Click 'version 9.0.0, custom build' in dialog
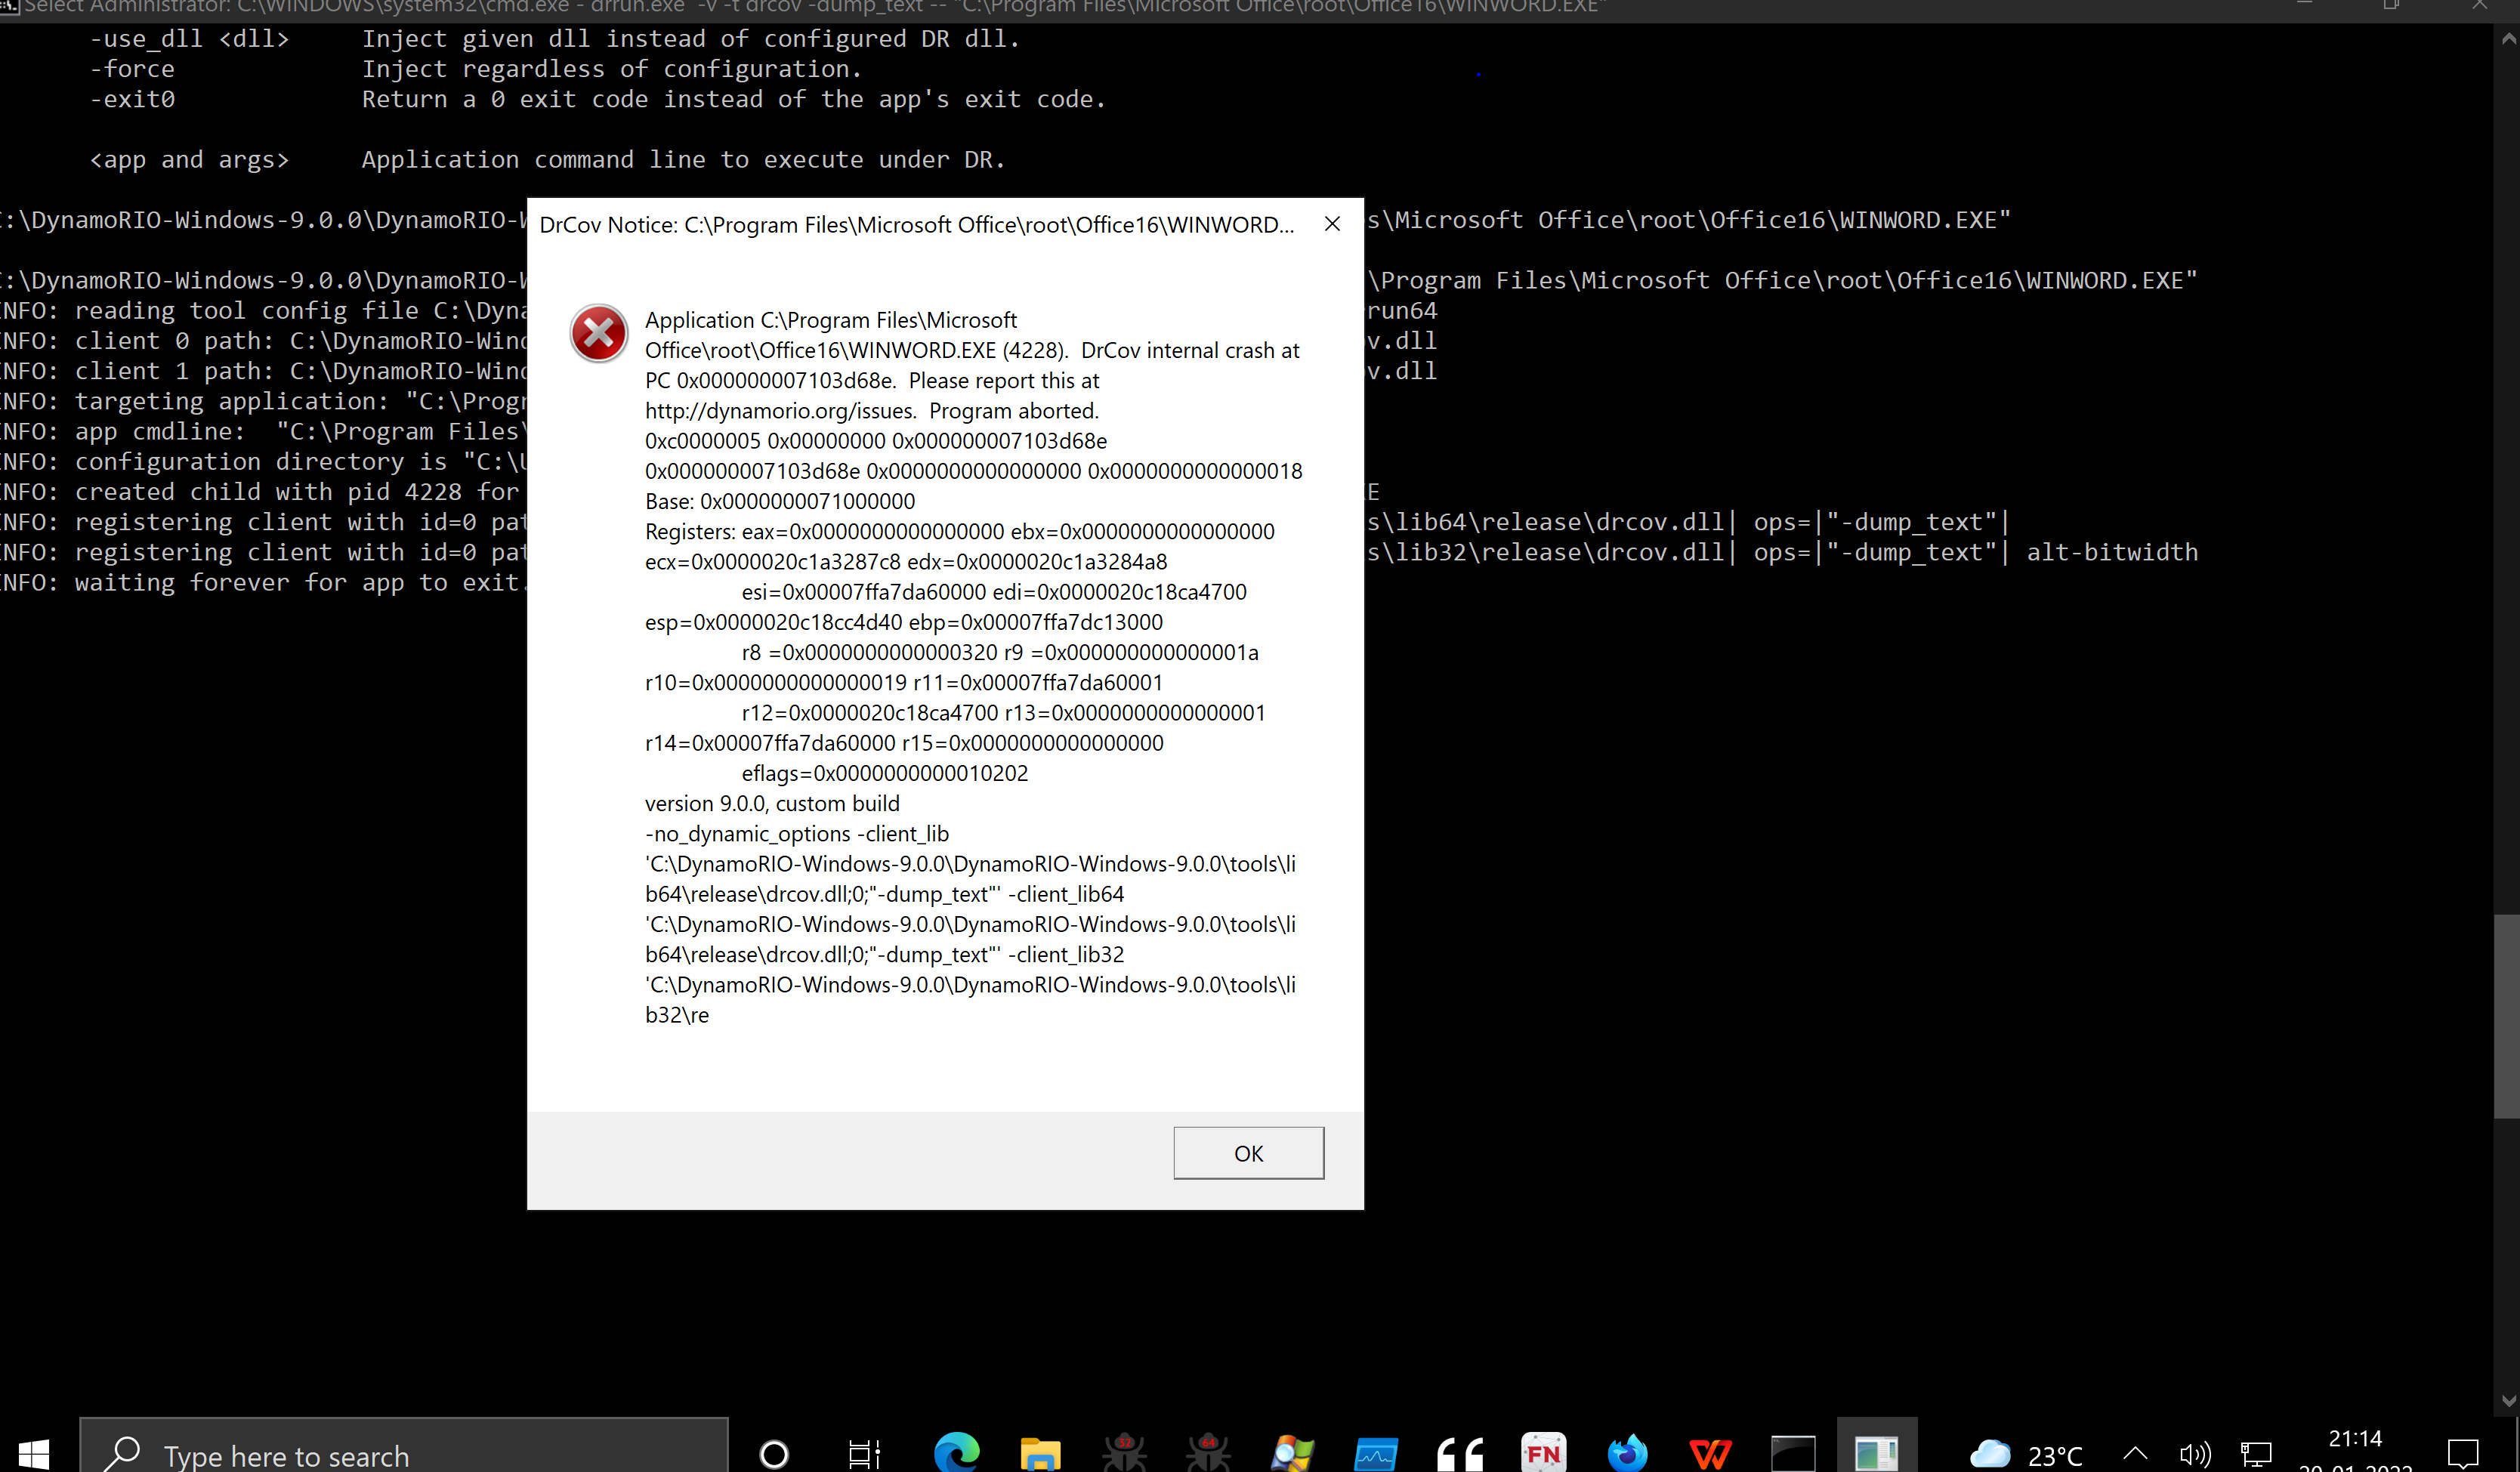The image size is (2520, 1472). pos(772,804)
